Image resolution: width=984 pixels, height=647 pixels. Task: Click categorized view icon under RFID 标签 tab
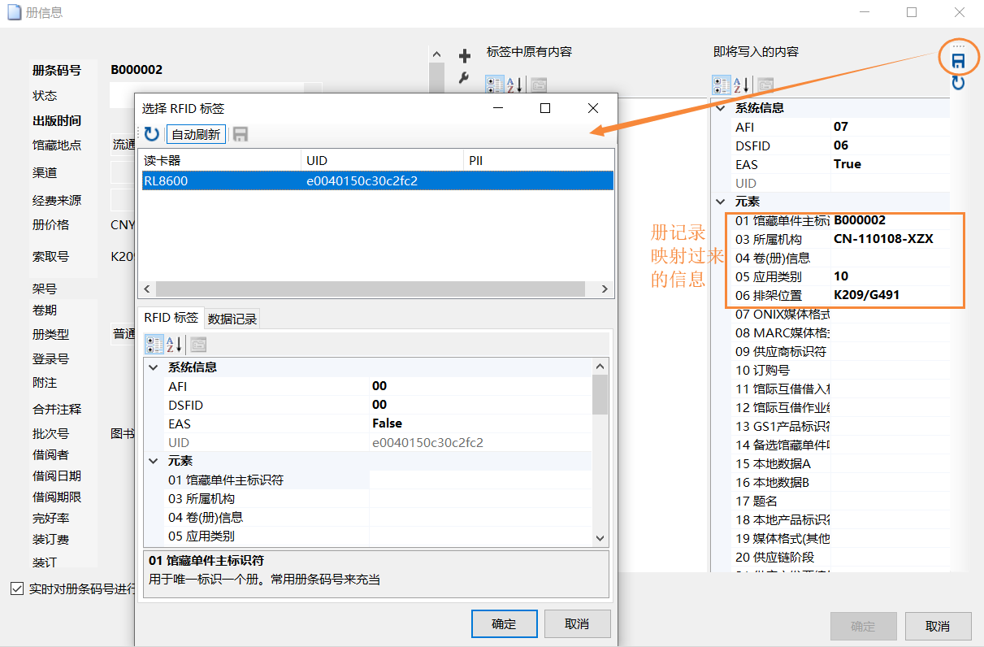click(x=153, y=344)
